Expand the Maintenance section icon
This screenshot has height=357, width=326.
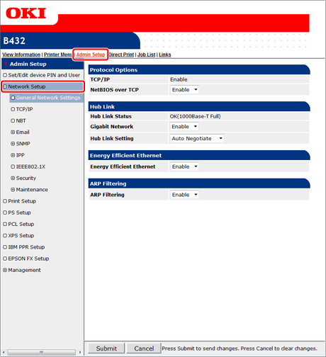coord(13,190)
